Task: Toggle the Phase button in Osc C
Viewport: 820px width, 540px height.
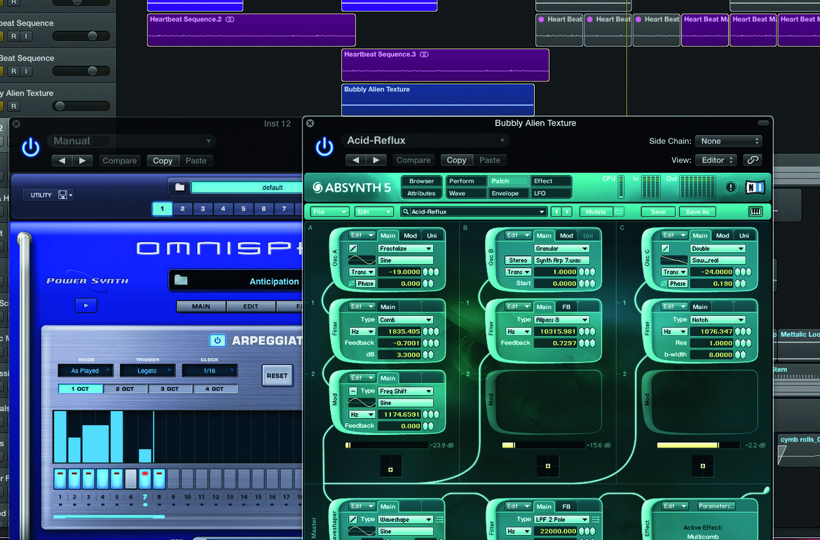Action: click(x=677, y=284)
